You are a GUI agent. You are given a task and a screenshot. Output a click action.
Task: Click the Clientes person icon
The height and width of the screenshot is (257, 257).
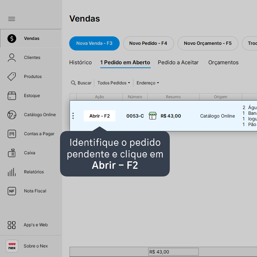pyautogui.click(x=12, y=58)
